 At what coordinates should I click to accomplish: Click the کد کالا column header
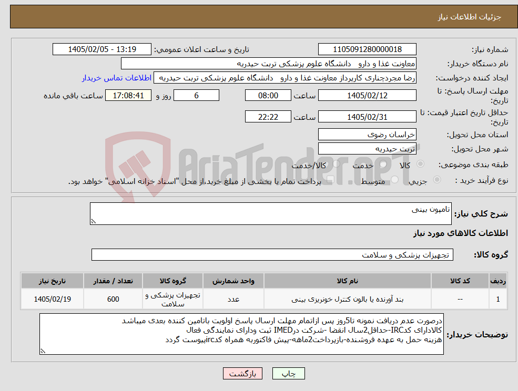click(x=460, y=281)
